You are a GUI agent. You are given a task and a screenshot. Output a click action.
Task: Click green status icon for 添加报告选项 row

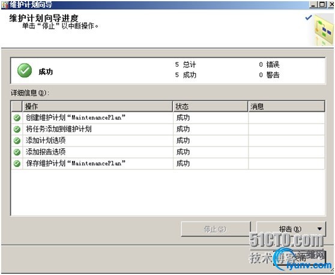tap(17, 152)
